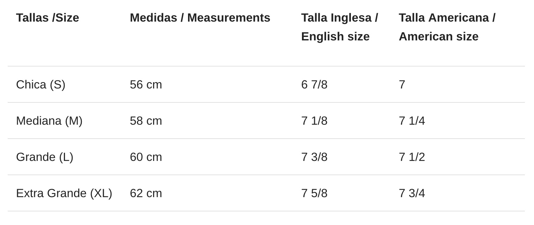Click the 7 1/8 English size value

pyautogui.click(x=314, y=121)
